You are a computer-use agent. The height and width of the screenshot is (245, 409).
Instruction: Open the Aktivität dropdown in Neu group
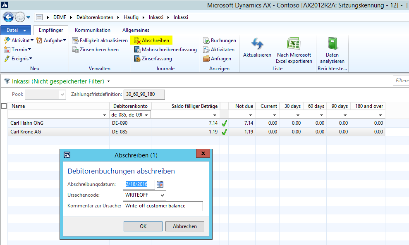pos(19,40)
